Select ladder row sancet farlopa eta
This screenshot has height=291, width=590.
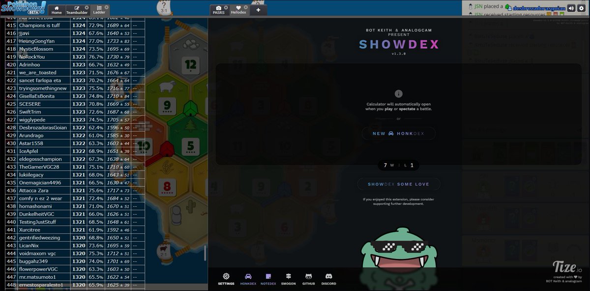(x=75, y=80)
